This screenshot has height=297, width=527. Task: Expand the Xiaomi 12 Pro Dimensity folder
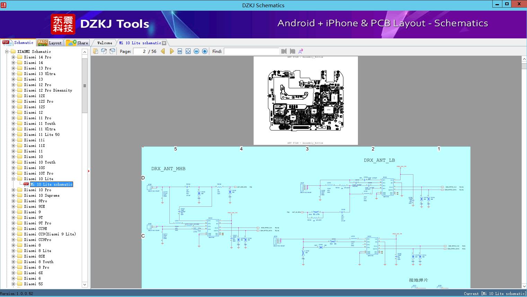pyautogui.click(x=13, y=90)
